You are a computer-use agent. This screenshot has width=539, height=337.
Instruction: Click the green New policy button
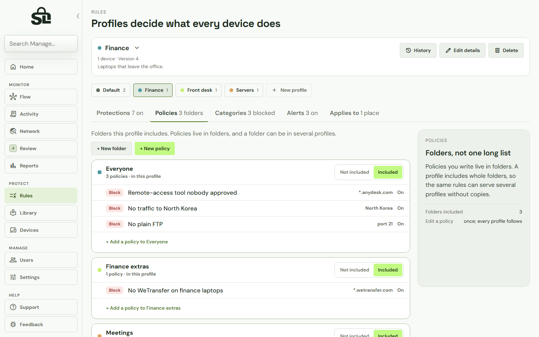point(155,149)
